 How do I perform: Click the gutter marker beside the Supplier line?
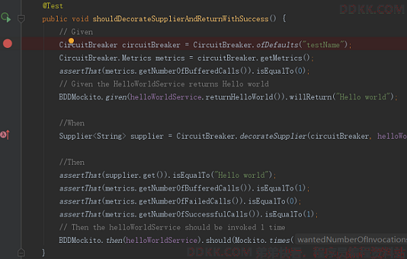pos(5,135)
